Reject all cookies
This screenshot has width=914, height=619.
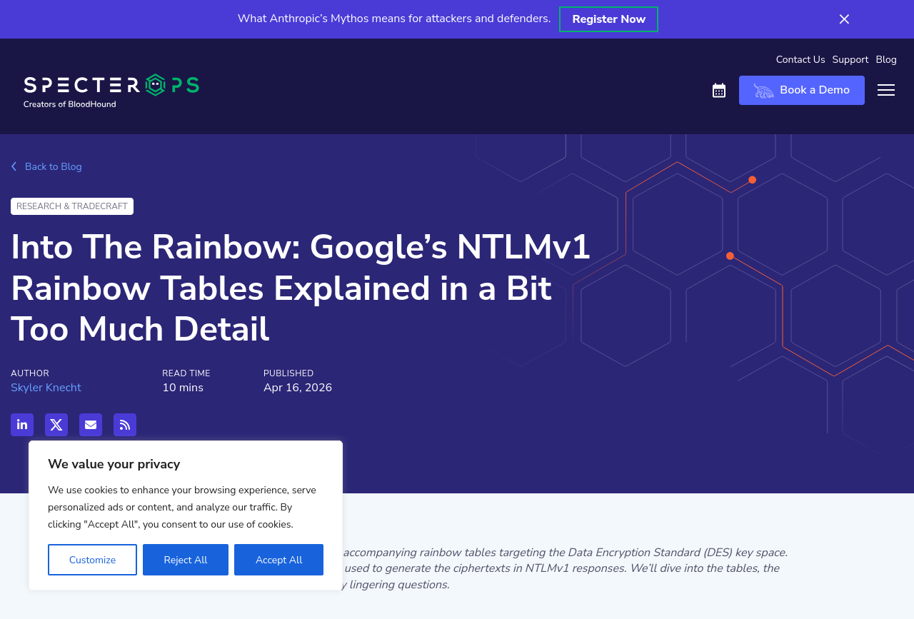186,560
